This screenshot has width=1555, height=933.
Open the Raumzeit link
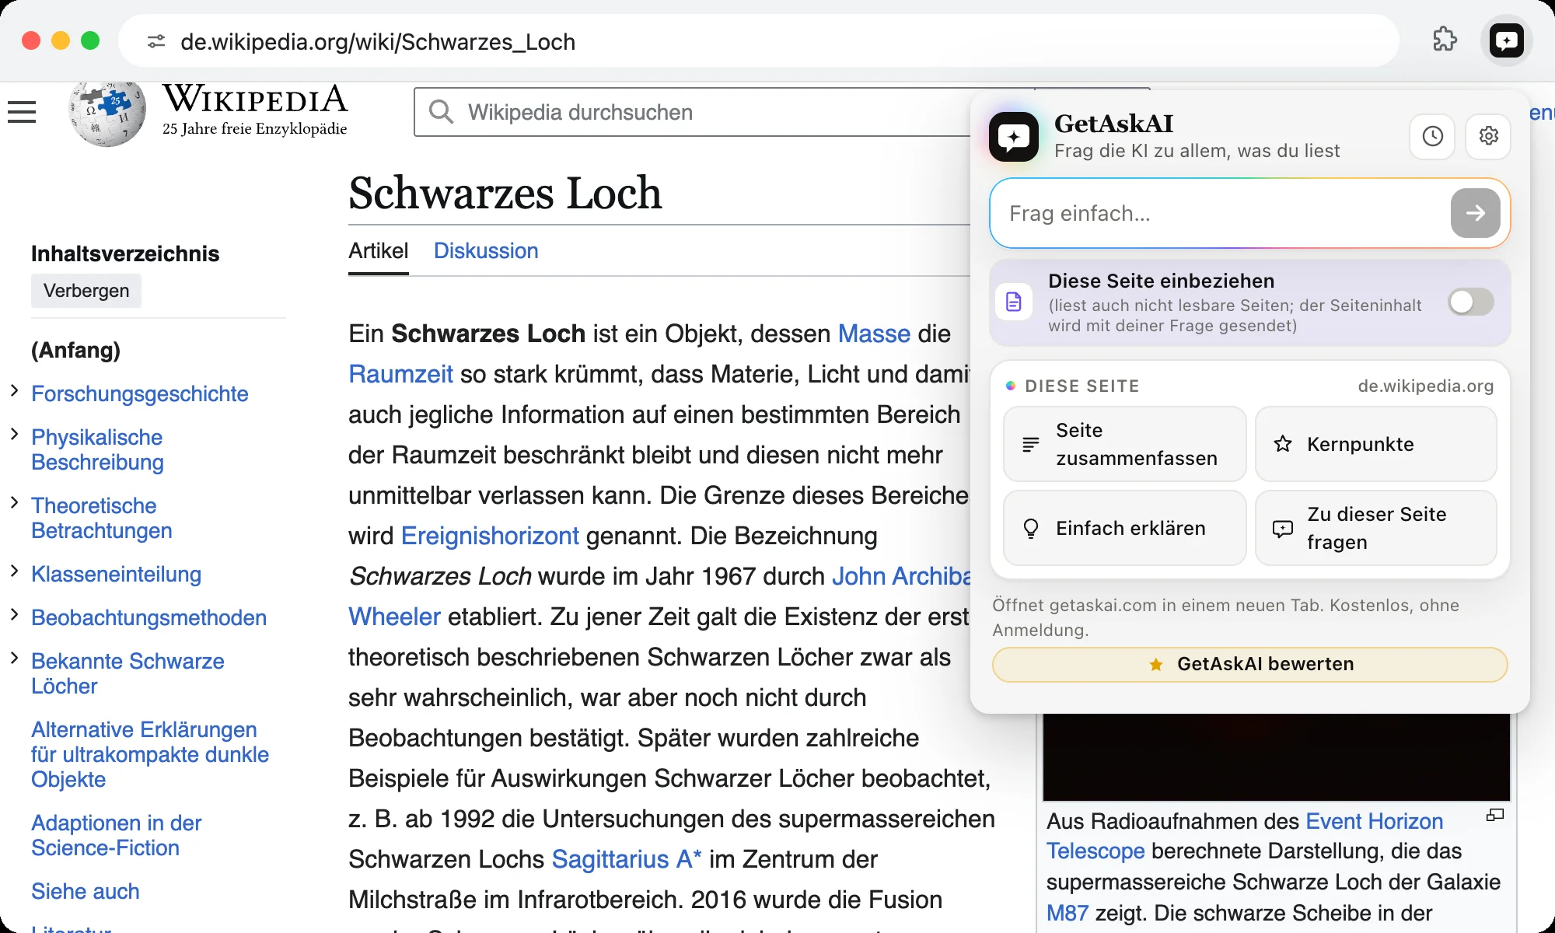[x=400, y=374]
